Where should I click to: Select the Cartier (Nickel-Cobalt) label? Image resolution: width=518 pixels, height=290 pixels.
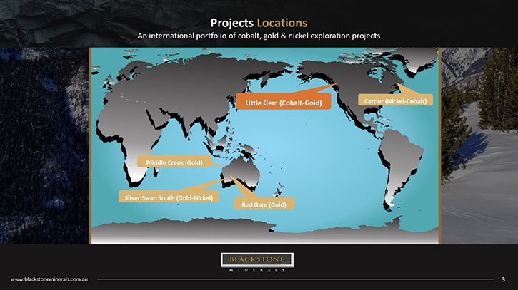395,101
